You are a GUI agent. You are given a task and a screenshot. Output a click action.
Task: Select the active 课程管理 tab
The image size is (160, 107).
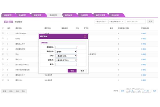click(53, 15)
